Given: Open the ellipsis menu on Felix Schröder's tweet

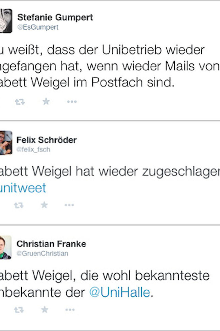Looking at the screenshot, I should [69, 205].
